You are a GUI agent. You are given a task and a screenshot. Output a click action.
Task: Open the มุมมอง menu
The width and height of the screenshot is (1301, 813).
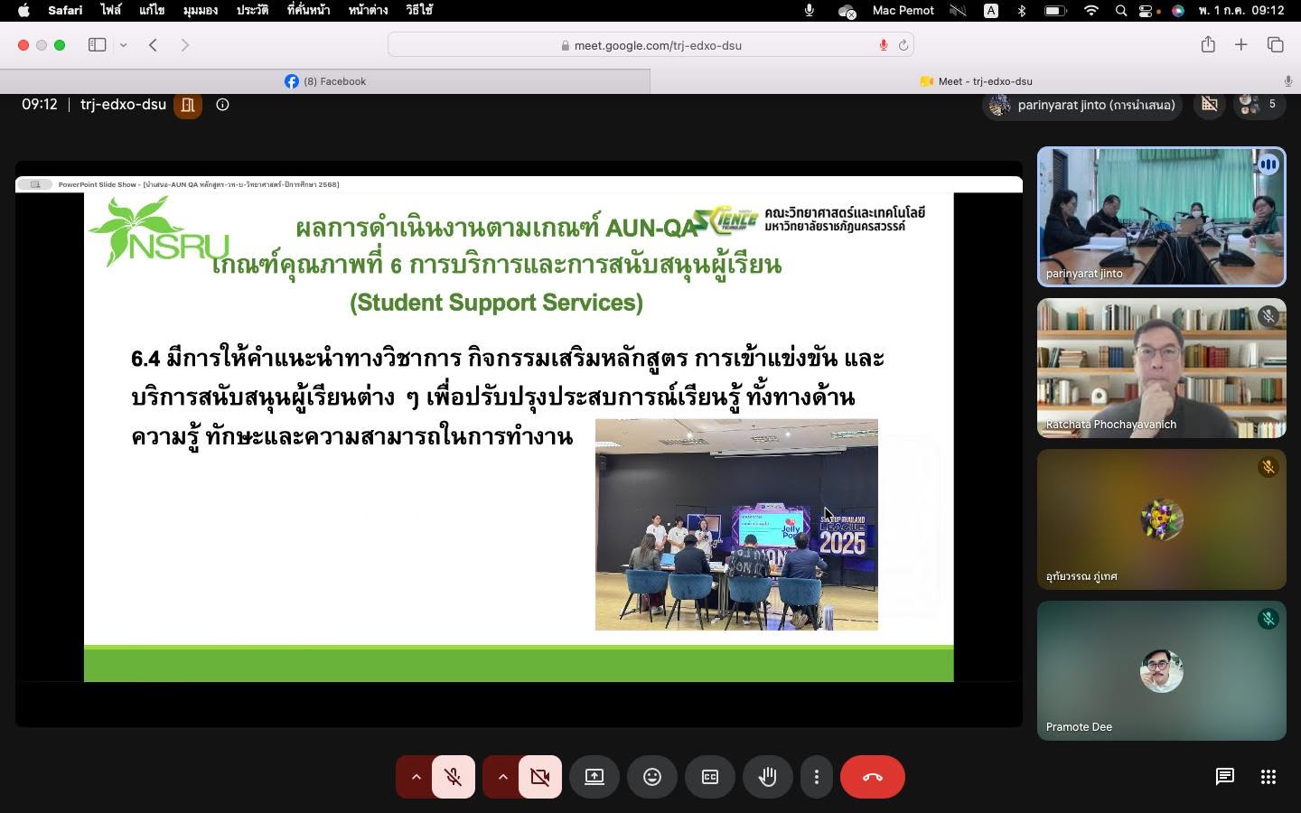click(x=201, y=10)
